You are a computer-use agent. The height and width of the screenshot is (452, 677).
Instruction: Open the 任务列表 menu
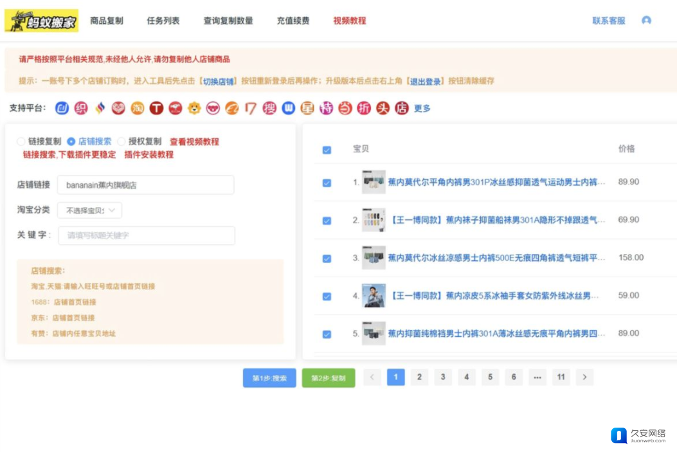click(163, 21)
